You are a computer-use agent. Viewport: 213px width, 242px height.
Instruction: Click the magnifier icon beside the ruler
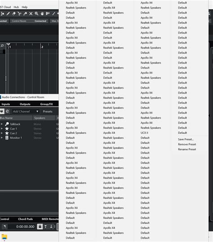coord(2,45)
